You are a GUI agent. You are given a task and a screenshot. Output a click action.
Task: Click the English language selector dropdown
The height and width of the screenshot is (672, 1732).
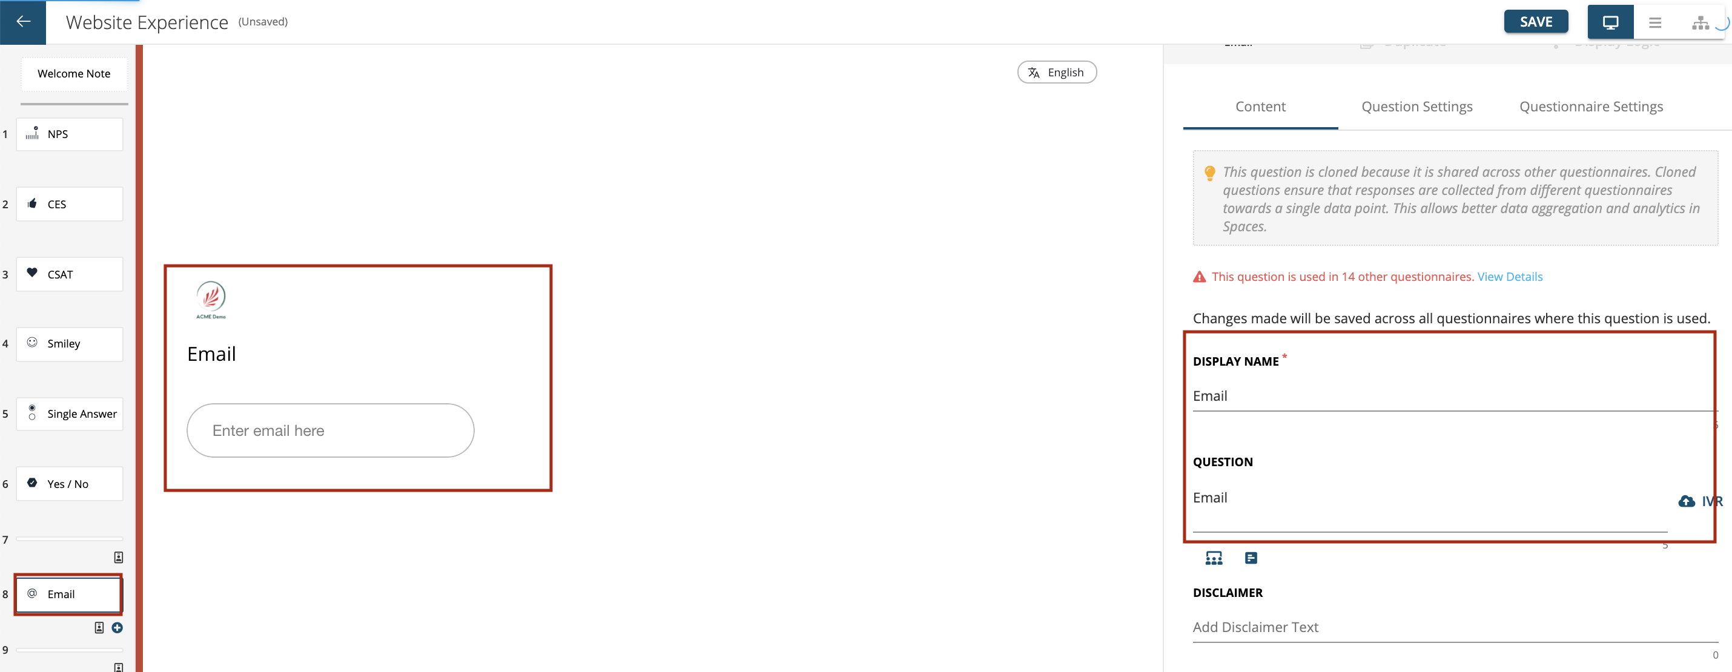tap(1055, 71)
